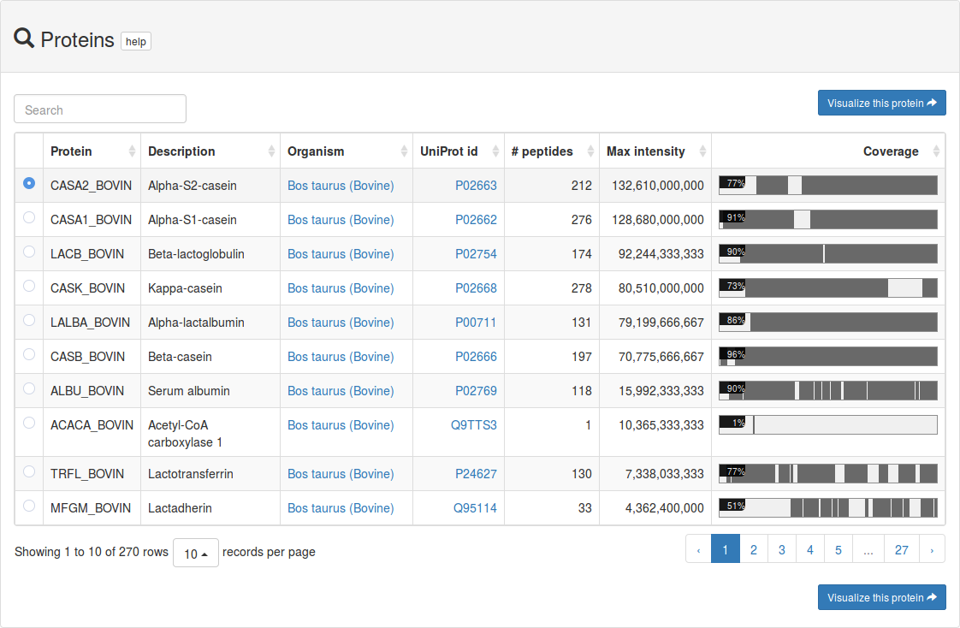Go to the next page using right chevron
The height and width of the screenshot is (628, 960).
tap(932, 550)
